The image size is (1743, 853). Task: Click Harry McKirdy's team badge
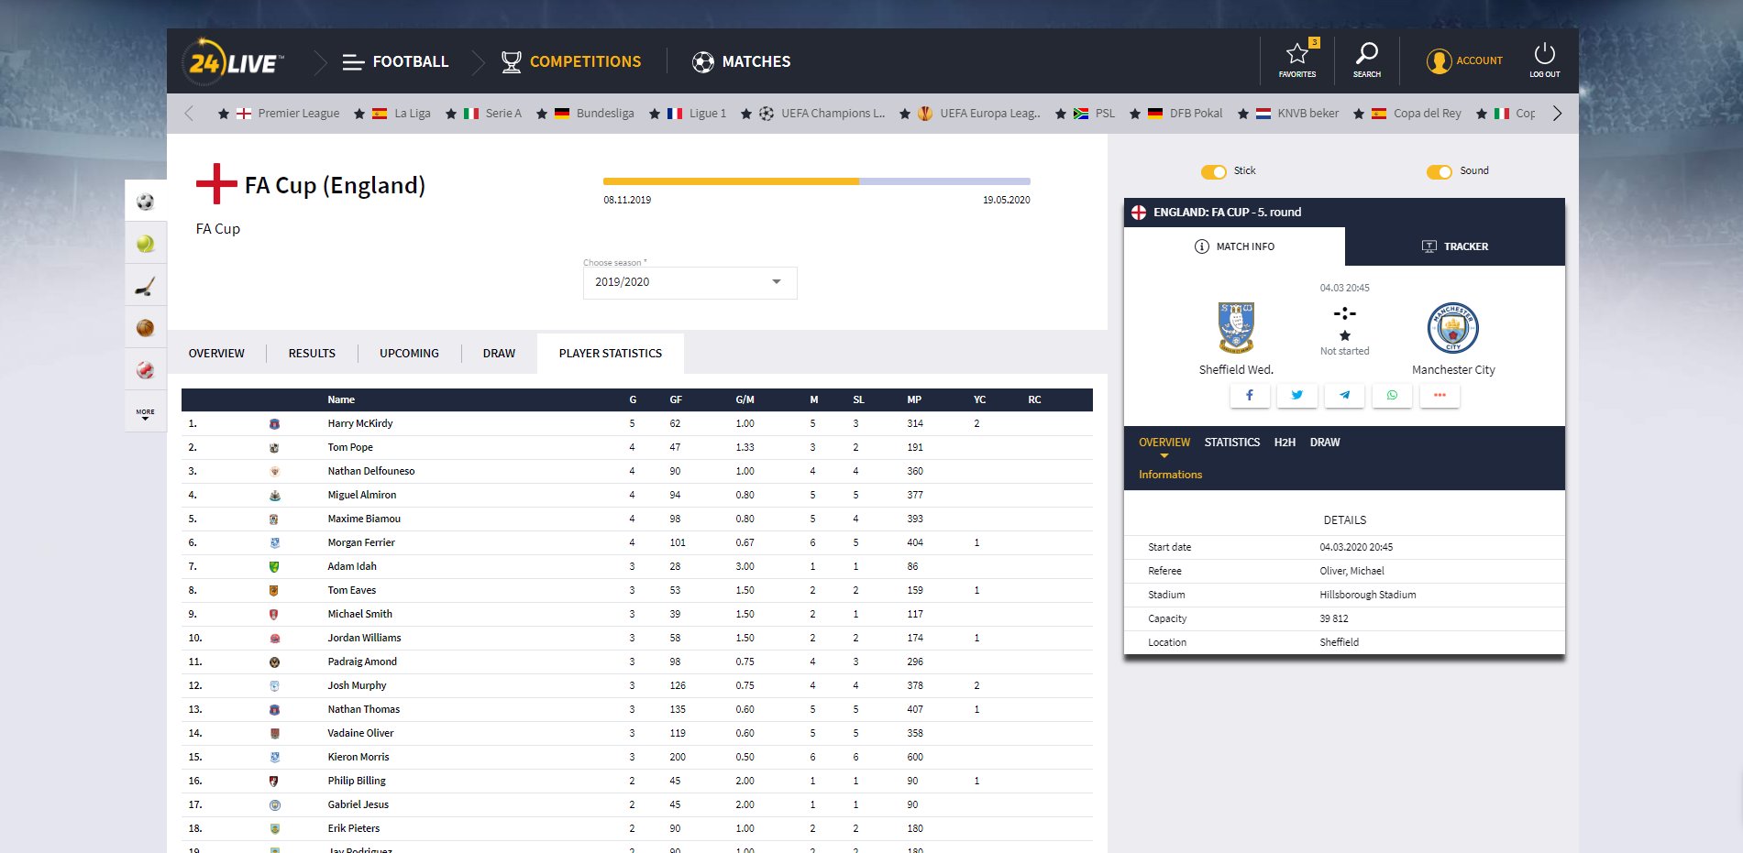click(274, 424)
